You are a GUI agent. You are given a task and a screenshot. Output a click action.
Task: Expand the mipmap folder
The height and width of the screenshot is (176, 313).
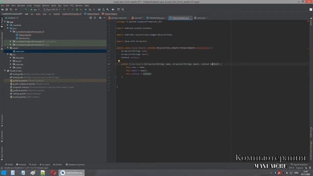point(11,64)
